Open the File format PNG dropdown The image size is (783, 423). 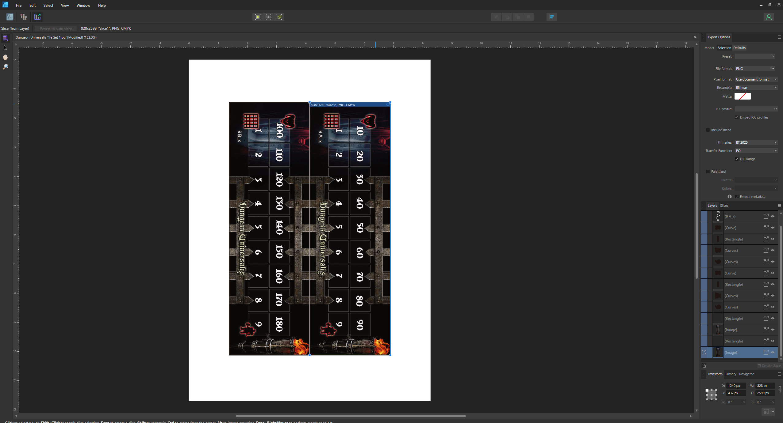pyautogui.click(x=755, y=69)
